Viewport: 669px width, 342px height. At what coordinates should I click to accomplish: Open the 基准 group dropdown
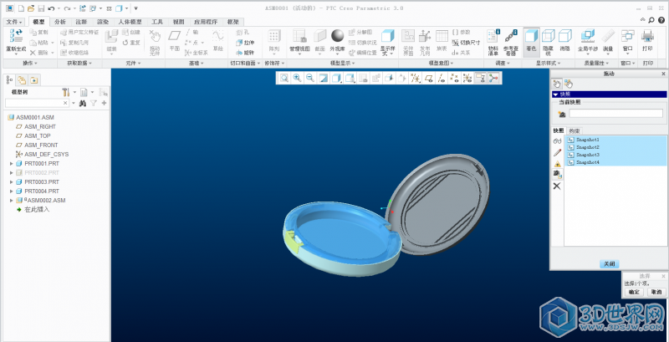[197, 63]
